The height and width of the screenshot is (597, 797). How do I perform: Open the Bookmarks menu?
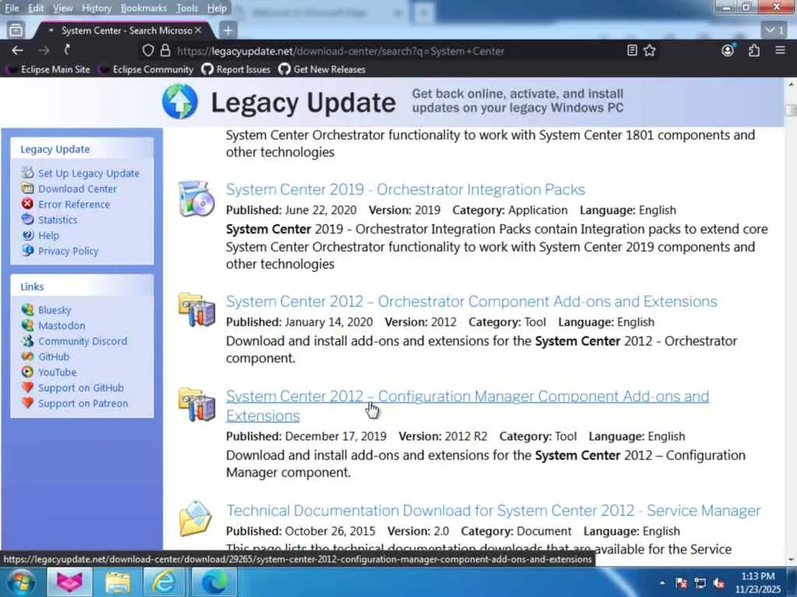pyautogui.click(x=143, y=8)
